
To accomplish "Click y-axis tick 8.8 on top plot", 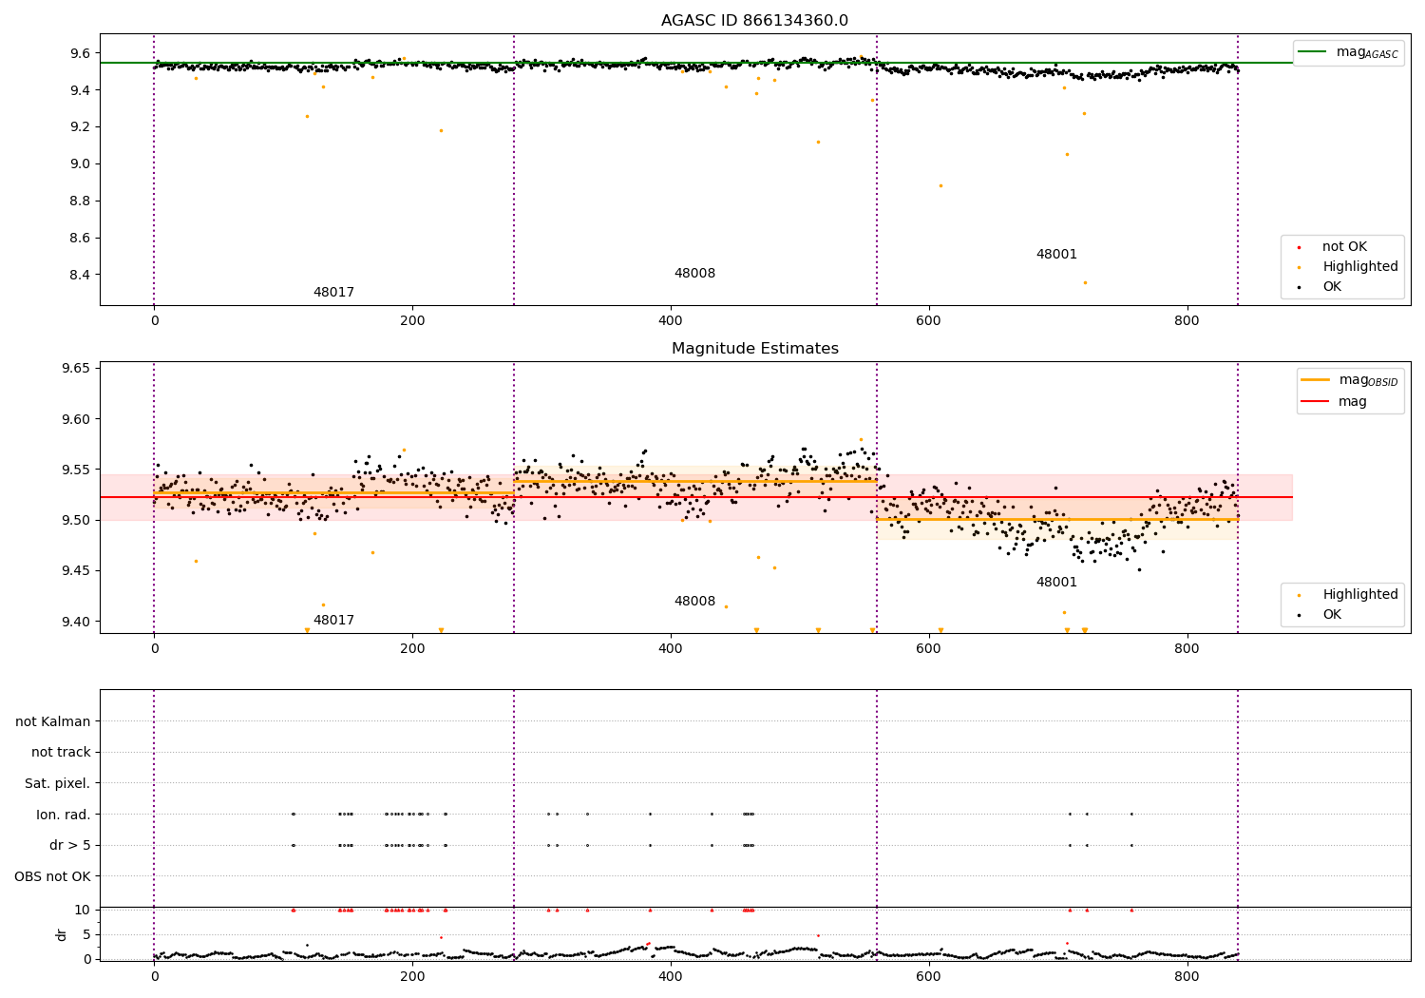I will pos(79,202).
